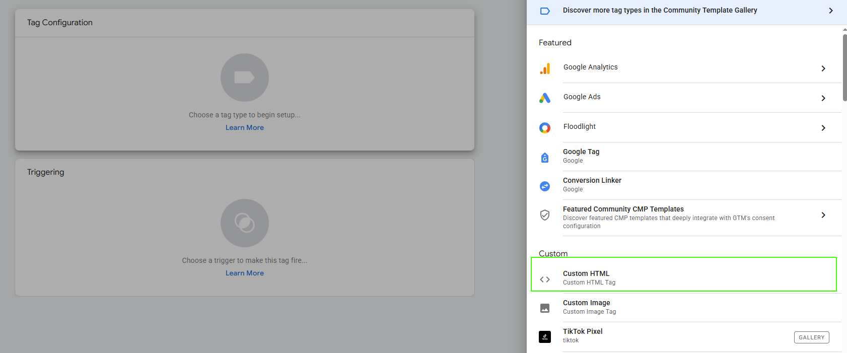847x353 pixels.
Task: Select the Google Tag tag type
Action: pos(684,157)
